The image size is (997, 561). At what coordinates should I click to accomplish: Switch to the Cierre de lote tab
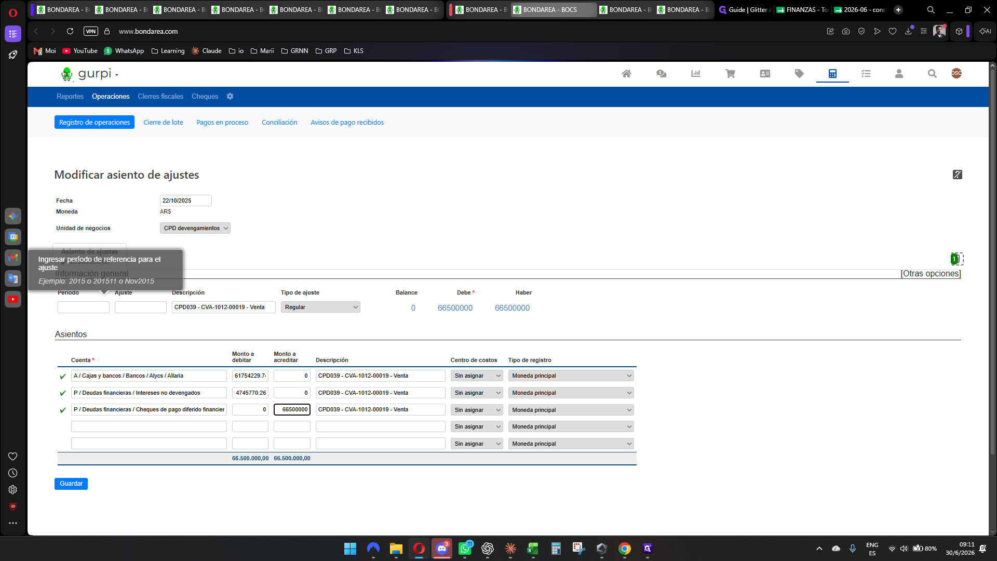[163, 123]
